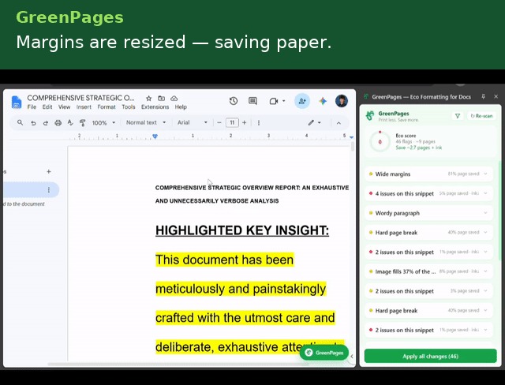505x385 pixels.
Task: Click Apply all changes (46)
Action: pos(430,357)
